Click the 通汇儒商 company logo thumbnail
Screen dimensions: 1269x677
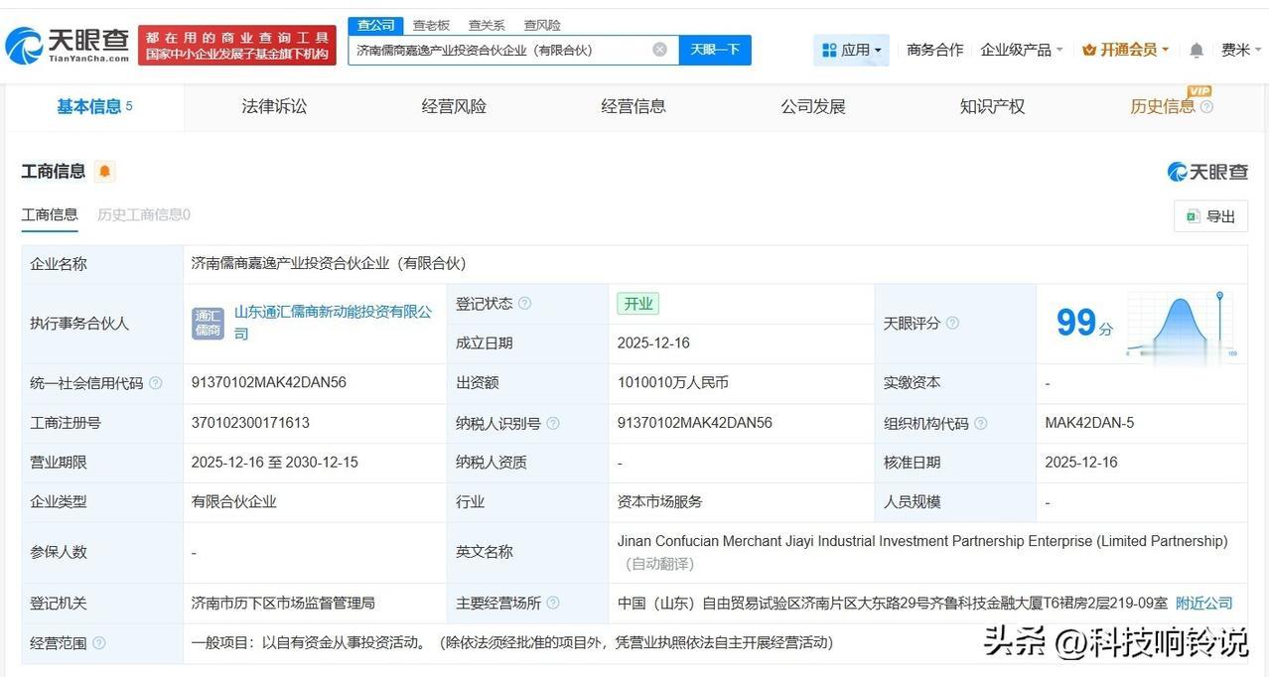[x=208, y=324]
